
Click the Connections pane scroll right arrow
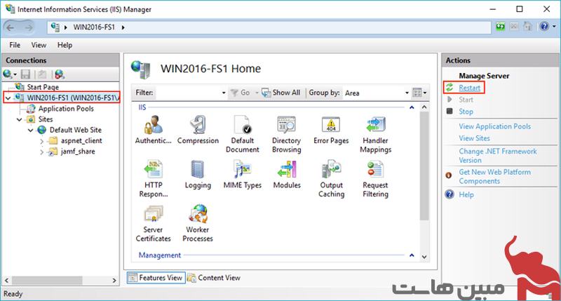point(114,280)
